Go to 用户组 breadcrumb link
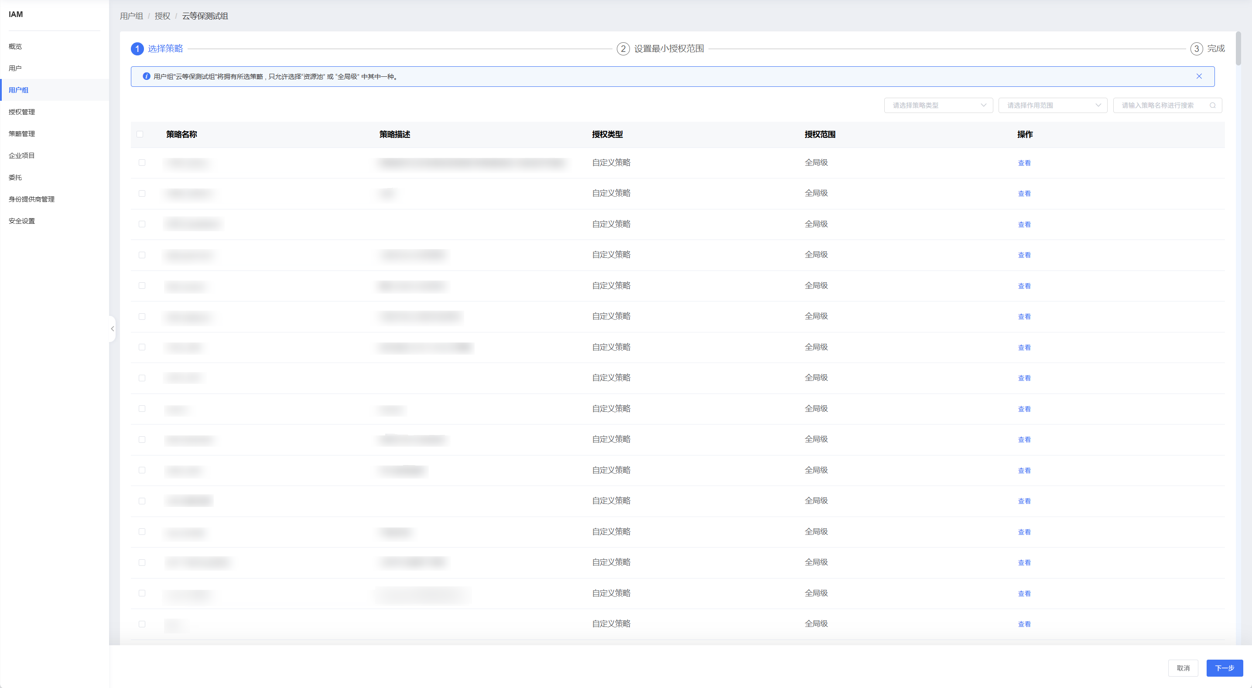1252x688 pixels. (131, 16)
